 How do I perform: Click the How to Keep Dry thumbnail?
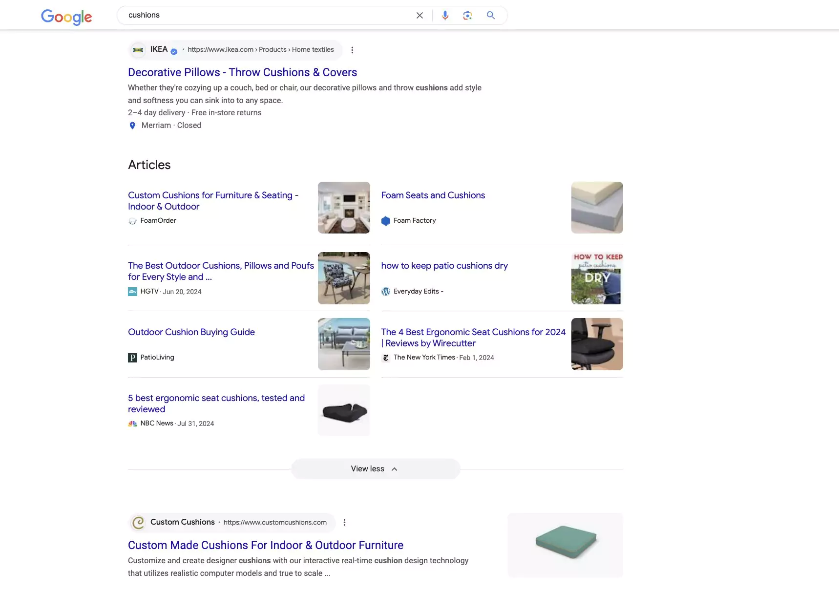click(597, 278)
